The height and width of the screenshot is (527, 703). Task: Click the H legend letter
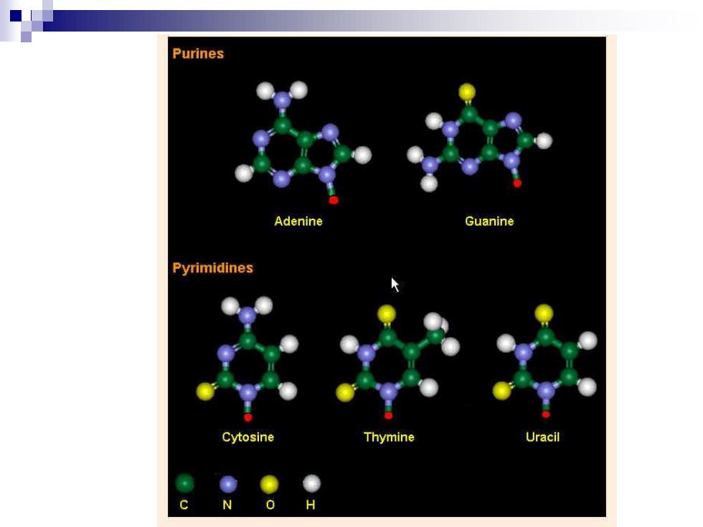click(310, 505)
